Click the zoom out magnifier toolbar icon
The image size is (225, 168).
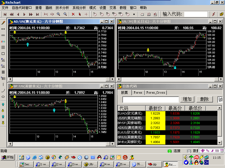coord(65,14)
